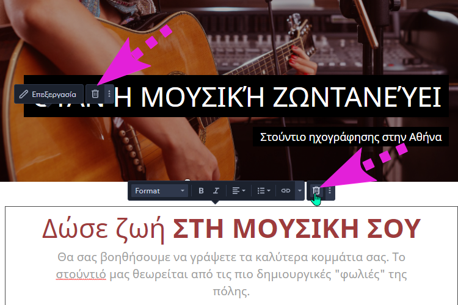Open the Format dropdown
Screen dimensions: 458x305
(160, 191)
